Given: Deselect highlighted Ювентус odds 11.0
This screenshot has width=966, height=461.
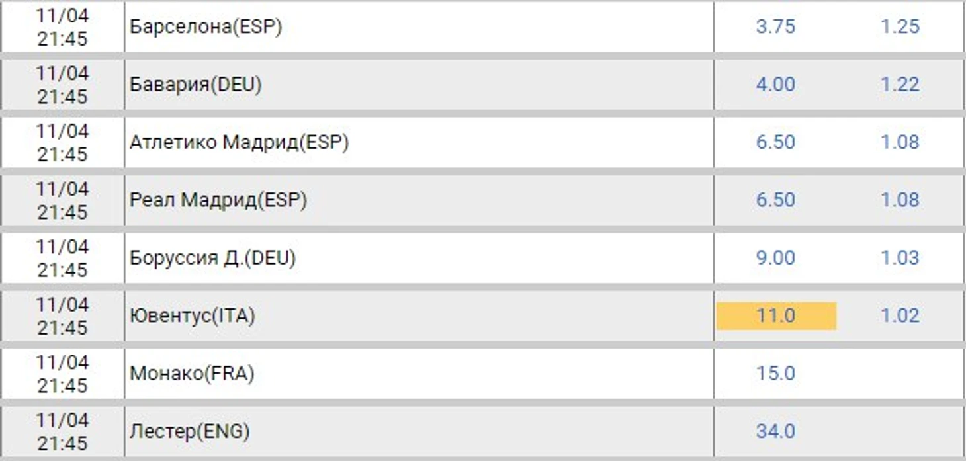Looking at the screenshot, I should pyautogui.click(x=776, y=315).
